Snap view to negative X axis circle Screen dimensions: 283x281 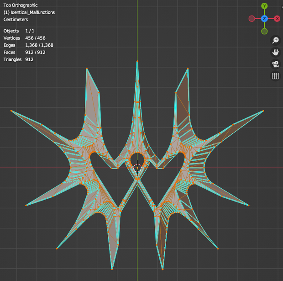(x=252, y=19)
